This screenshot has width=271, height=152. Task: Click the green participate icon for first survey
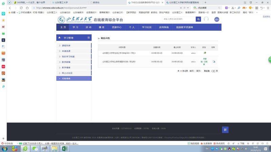point(205,53)
